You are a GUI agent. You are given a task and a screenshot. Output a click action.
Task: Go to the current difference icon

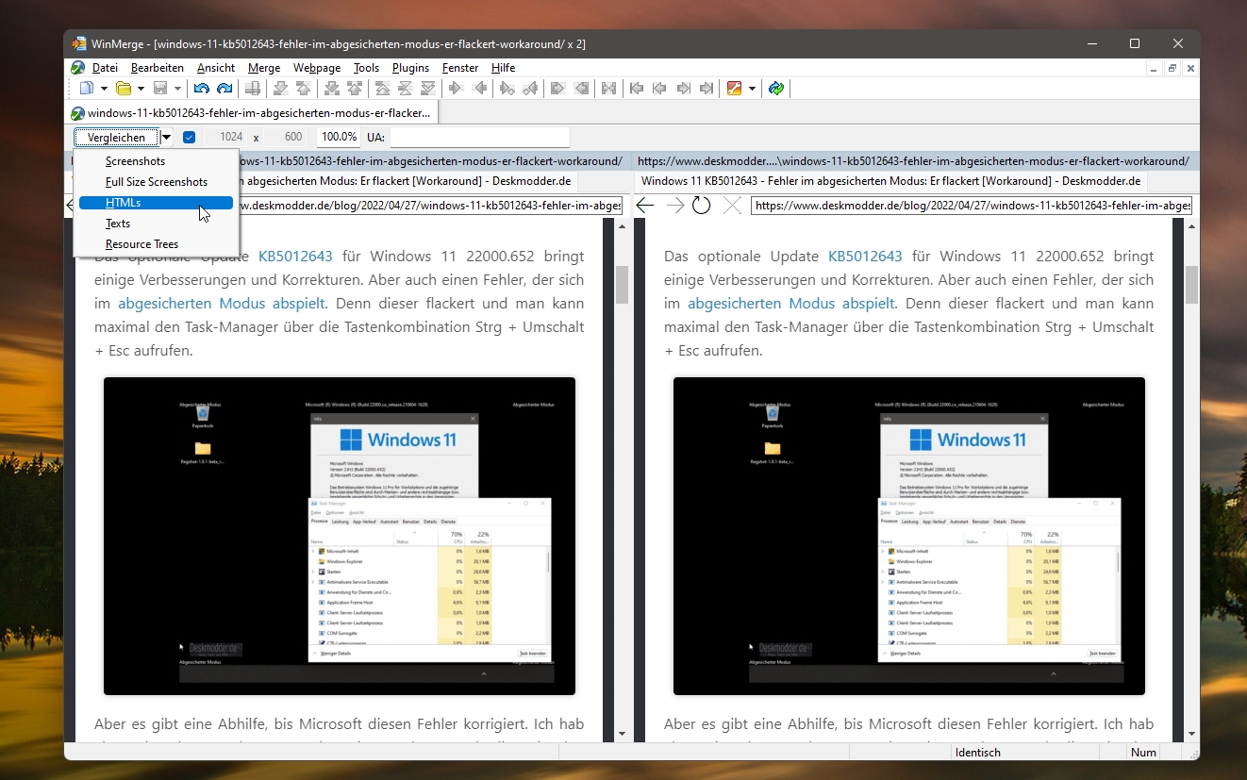(x=406, y=89)
